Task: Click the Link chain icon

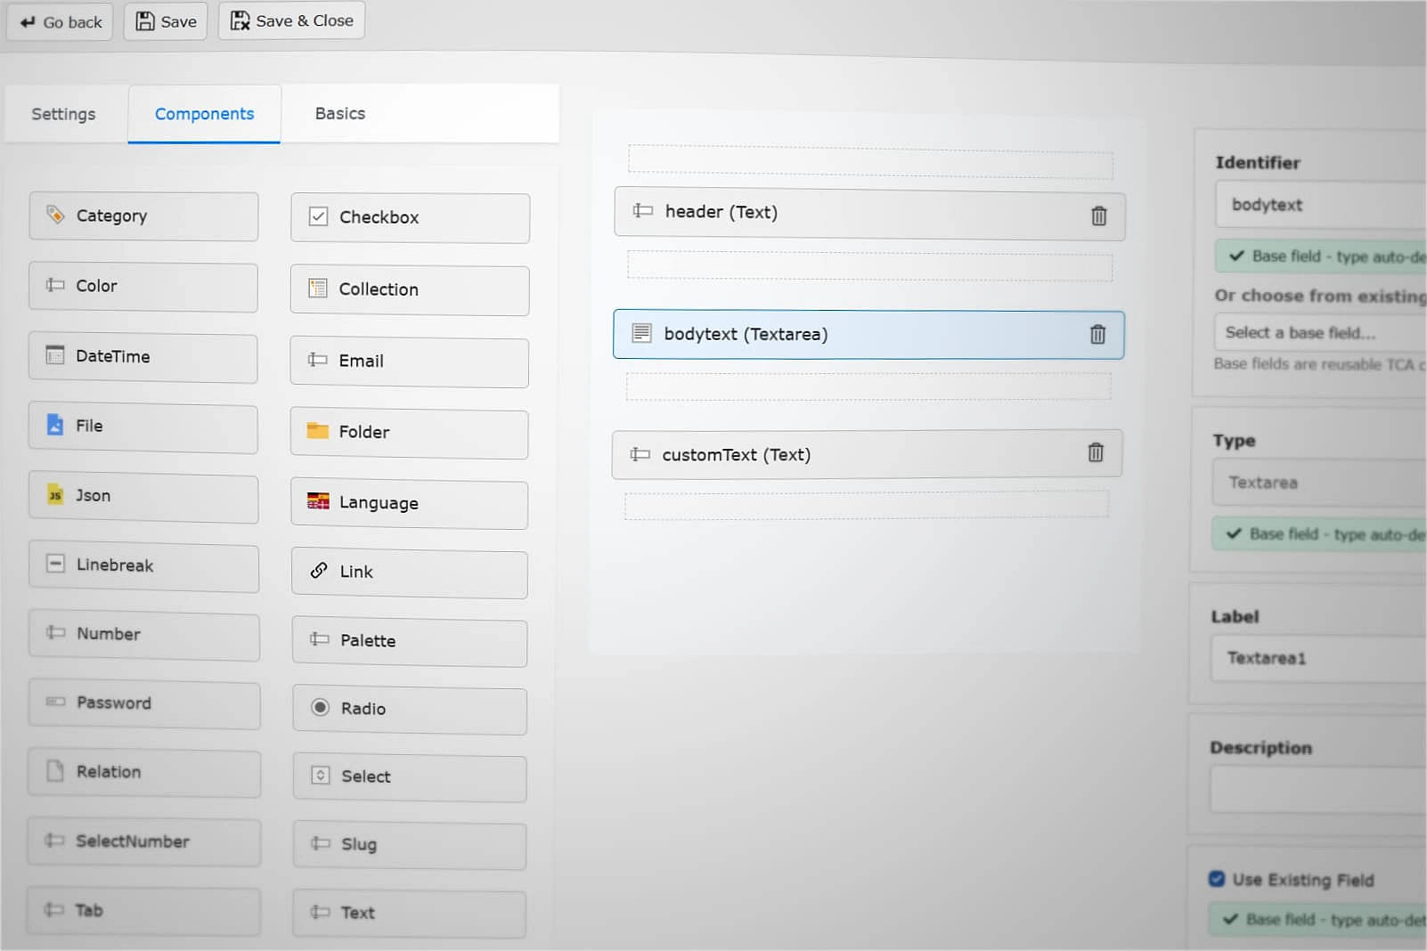Action: [x=319, y=571]
